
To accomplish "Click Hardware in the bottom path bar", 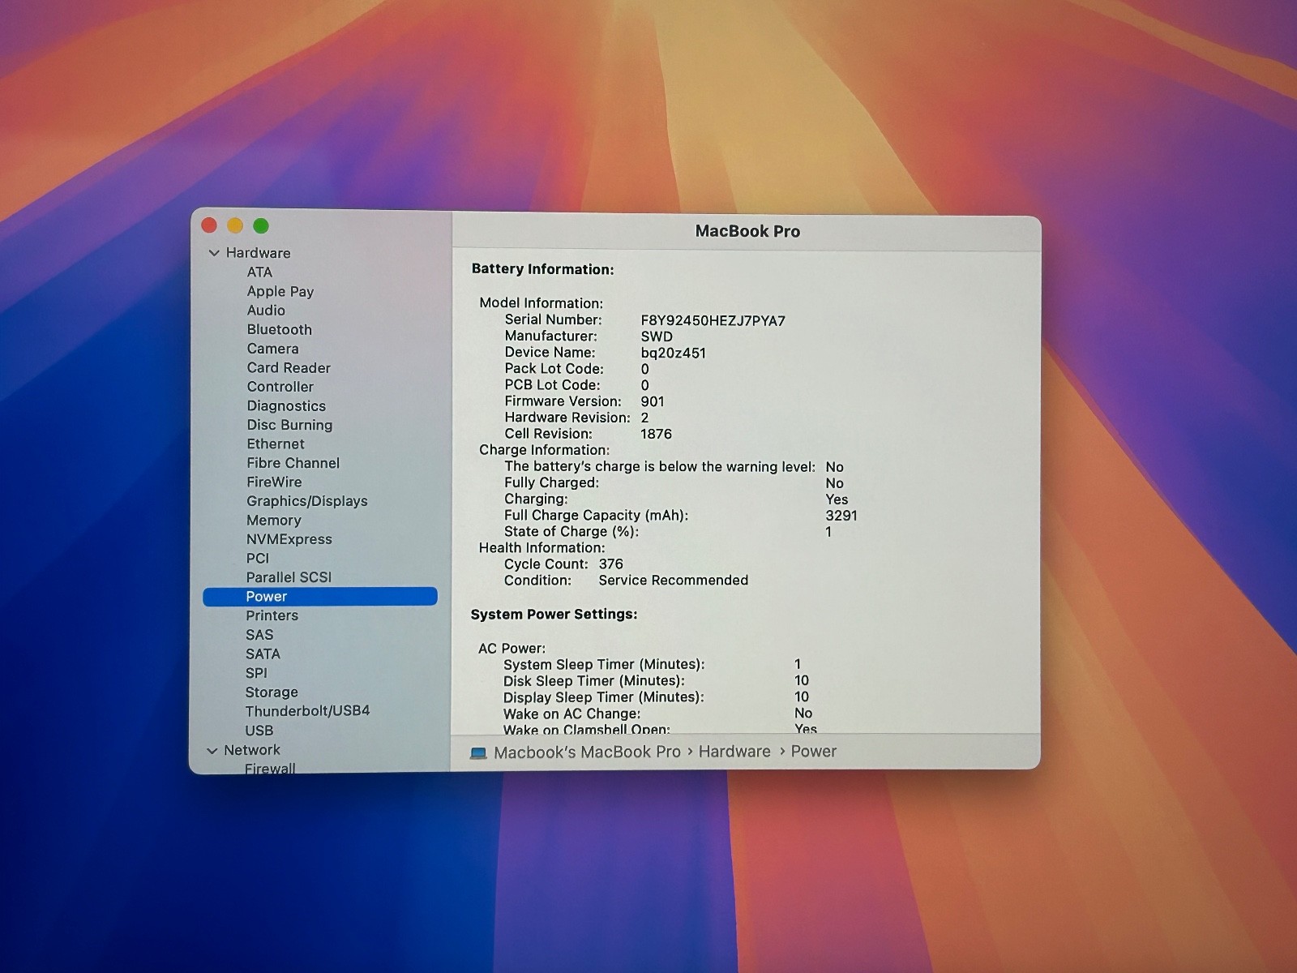I will point(734,752).
